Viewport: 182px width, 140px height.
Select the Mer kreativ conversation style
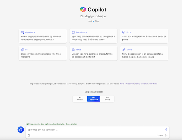80,99
